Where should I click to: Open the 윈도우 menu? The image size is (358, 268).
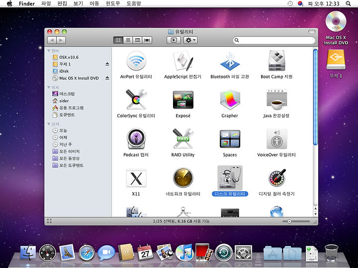point(113,3)
